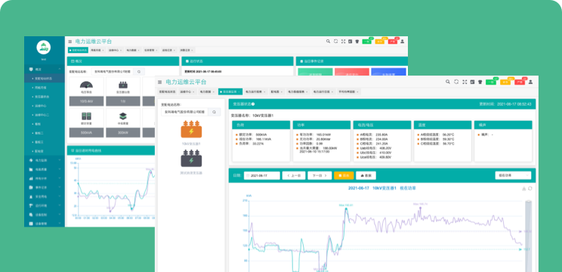Click the help icon beside 变压器状态 title
The image size is (562, 272).
click(x=253, y=104)
